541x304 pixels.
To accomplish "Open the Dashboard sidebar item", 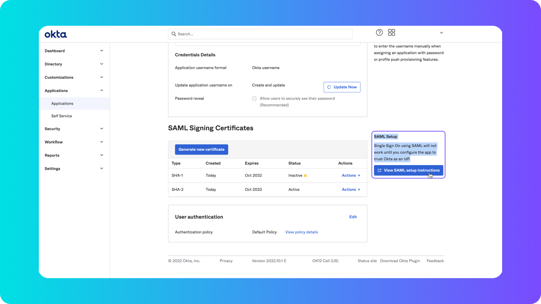I will [x=74, y=51].
